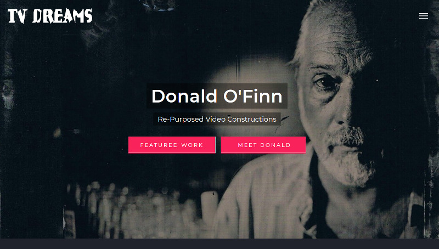439x249 pixels.
Task: Click the man's visible eye in portrait
Action: pos(323,82)
